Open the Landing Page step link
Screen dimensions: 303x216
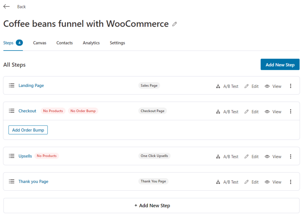[31, 86]
